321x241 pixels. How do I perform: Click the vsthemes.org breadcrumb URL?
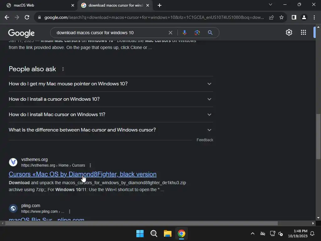click(x=53, y=165)
